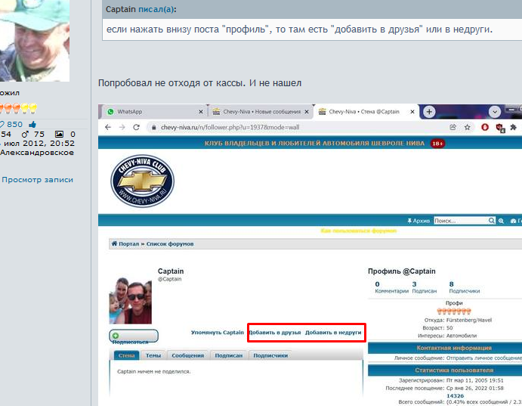Click the 18+ age badge
The width and height of the screenshot is (522, 406).
coord(437,144)
